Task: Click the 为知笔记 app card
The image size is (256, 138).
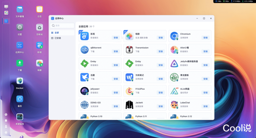Action: (x=145, y=77)
